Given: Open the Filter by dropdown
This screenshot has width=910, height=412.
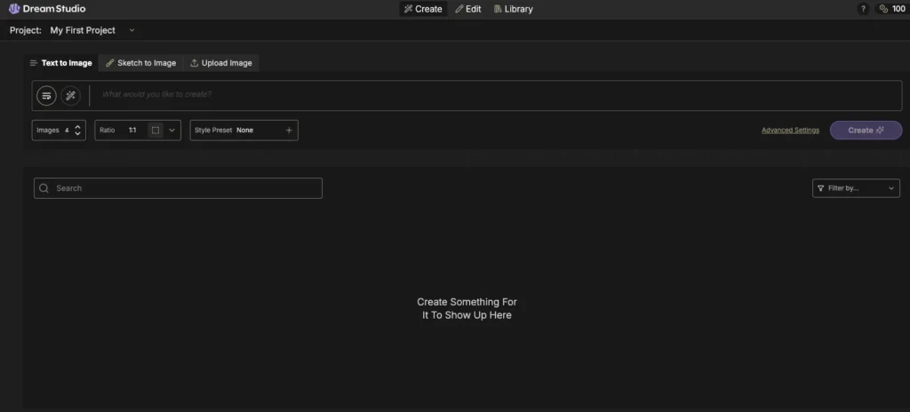Looking at the screenshot, I should click(x=856, y=188).
